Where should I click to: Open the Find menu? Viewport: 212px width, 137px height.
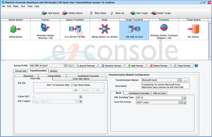click(23, 6)
